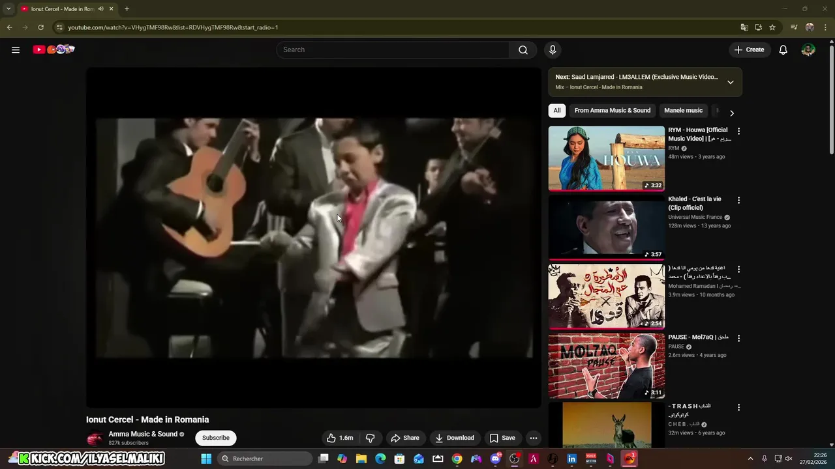Click the 827k subscribers text
Image resolution: width=835 pixels, height=469 pixels.
(x=129, y=443)
